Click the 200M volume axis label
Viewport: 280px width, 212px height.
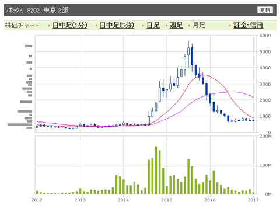tap(265, 136)
